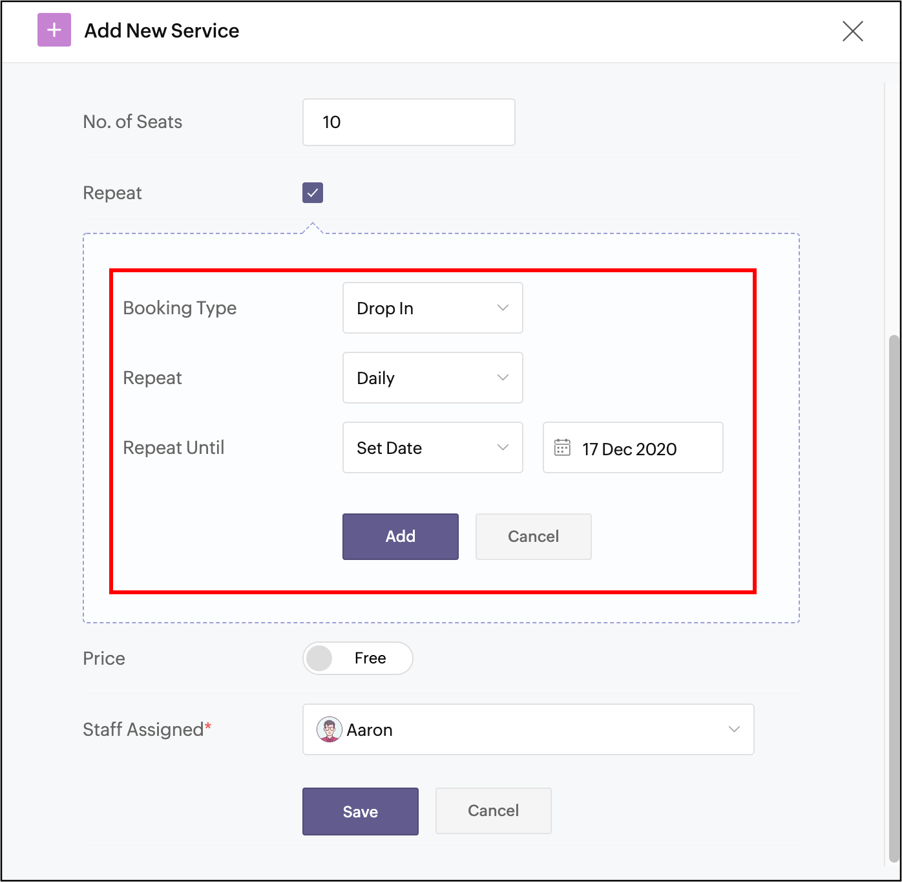Click the calendar icon in date field
The image size is (902, 882).
[562, 447]
